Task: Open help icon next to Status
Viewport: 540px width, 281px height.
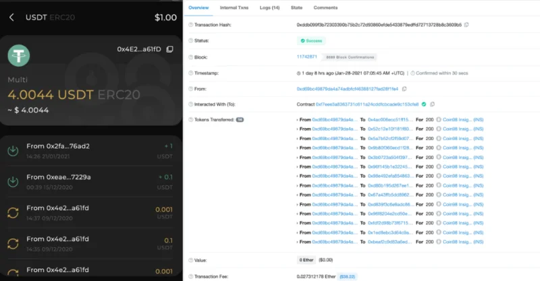Action: click(x=191, y=40)
